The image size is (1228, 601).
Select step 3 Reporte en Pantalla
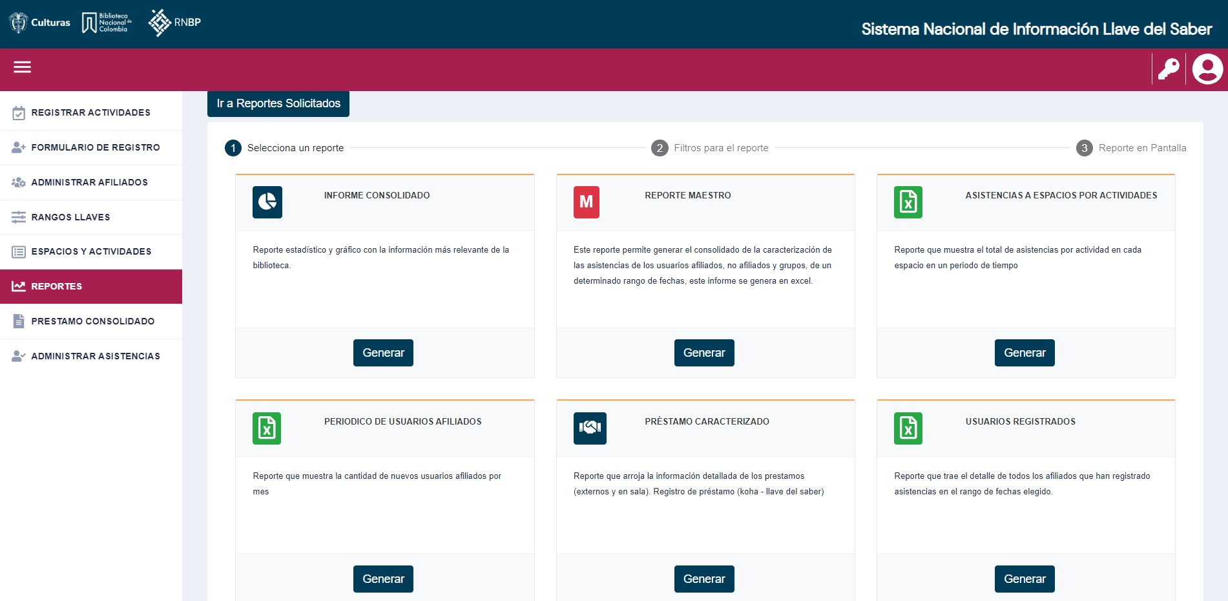pos(1131,148)
